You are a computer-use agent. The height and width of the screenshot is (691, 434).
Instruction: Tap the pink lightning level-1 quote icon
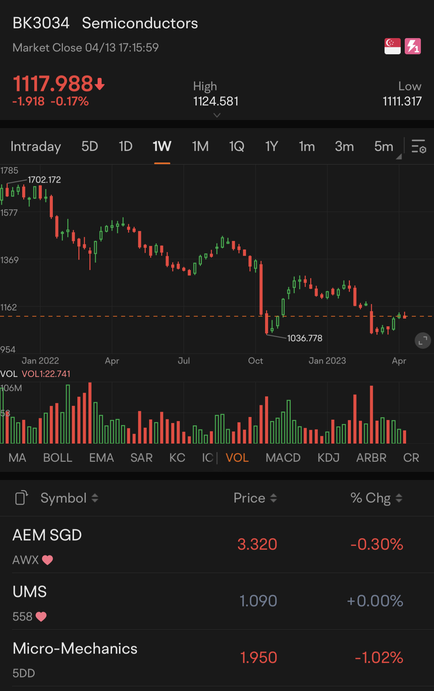coord(413,46)
